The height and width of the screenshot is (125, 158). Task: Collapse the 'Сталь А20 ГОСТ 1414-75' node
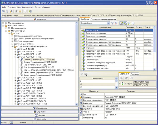[16, 57]
